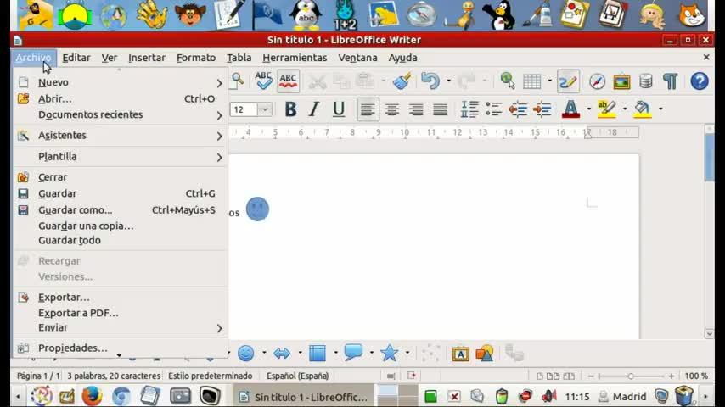725x407 pixels.
Task: Run the spelling and grammar check icon
Action: (264, 81)
